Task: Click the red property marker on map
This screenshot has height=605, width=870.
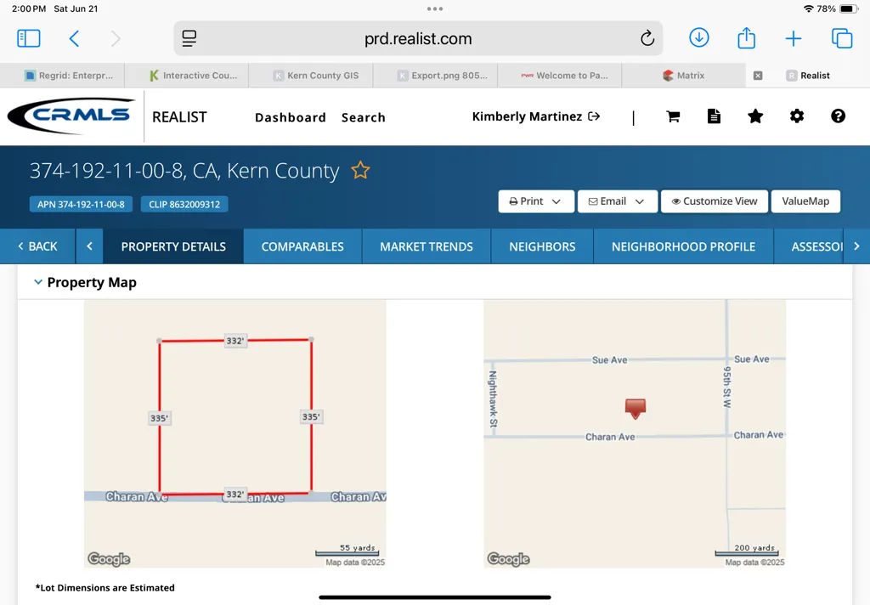Action: click(x=636, y=408)
